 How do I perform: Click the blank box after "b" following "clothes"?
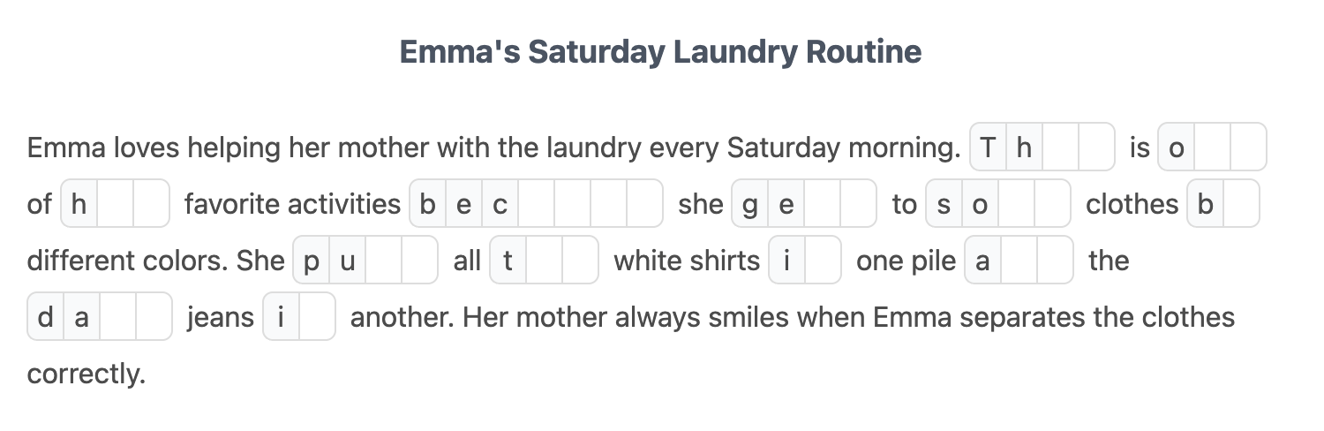click(x=1241, y=204)
